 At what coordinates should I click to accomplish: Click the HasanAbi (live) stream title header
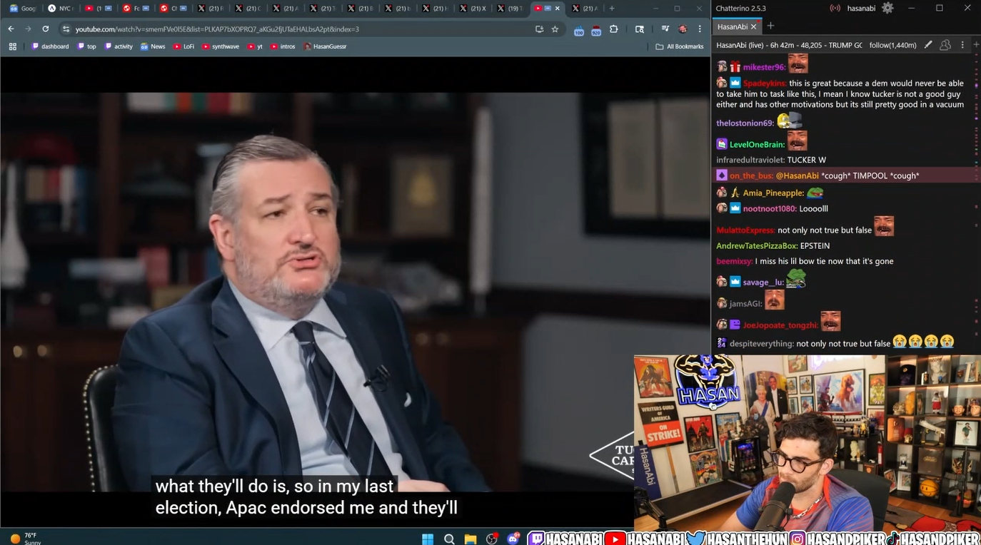click(x=789, y=45)
